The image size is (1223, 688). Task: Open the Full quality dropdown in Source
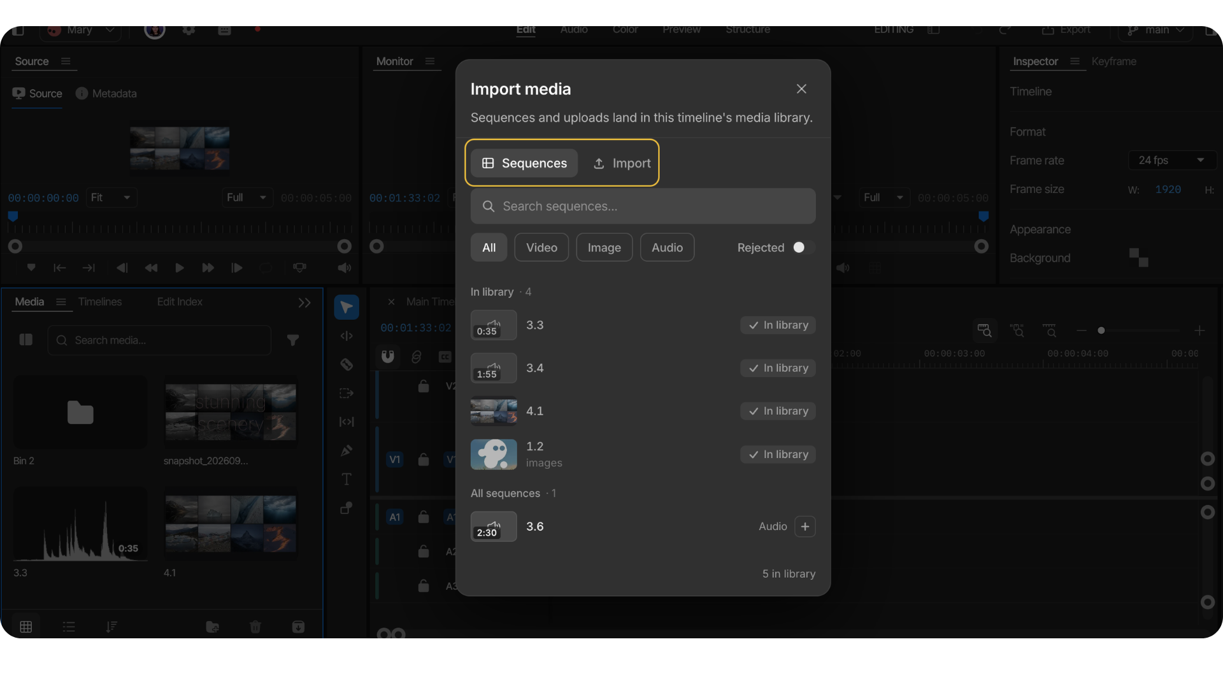click(247, 197)
